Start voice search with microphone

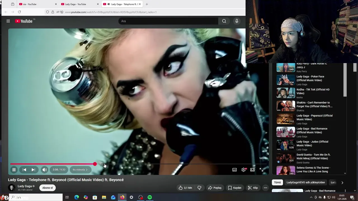[x=237, y=21]
